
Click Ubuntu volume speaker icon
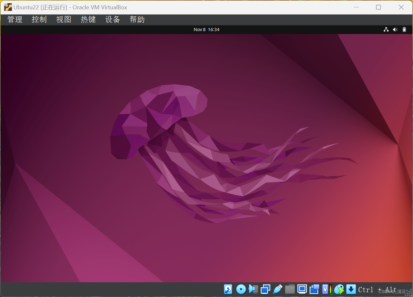[x=395, y=30]
